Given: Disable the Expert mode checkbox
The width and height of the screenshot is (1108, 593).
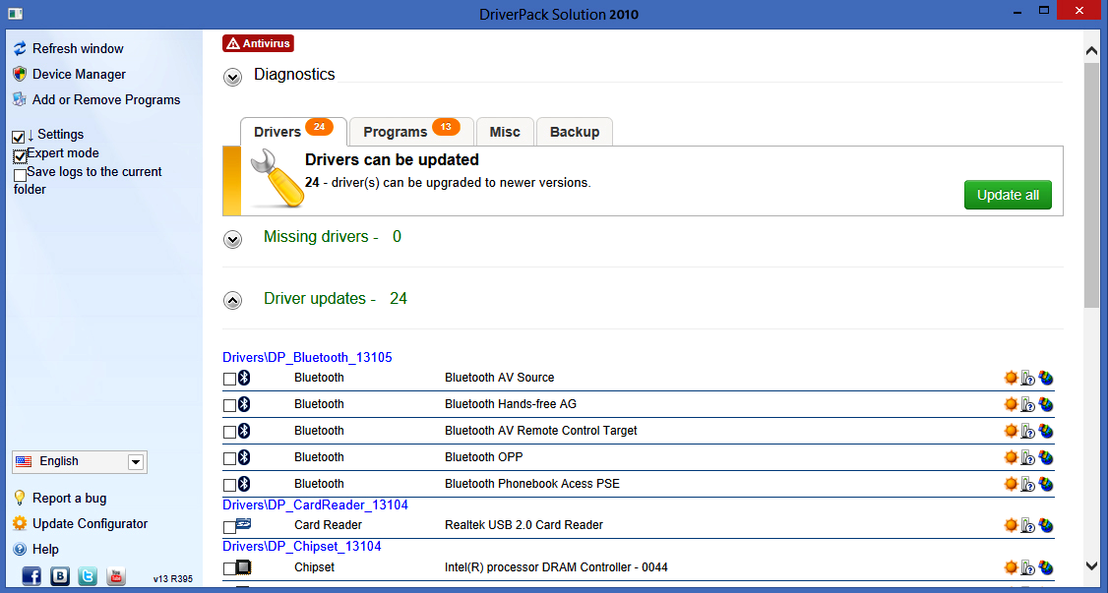Looking at the screenshot, I should click(x=20, y=156).
